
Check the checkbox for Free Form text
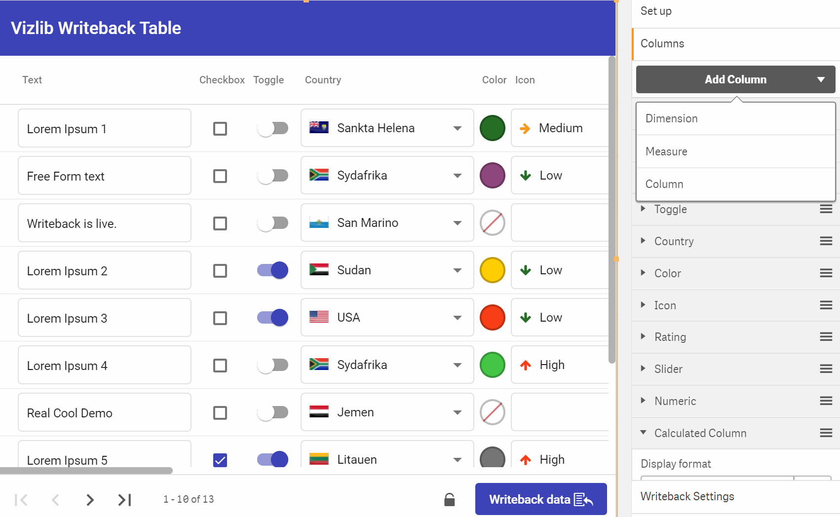(x=220, y=176)
